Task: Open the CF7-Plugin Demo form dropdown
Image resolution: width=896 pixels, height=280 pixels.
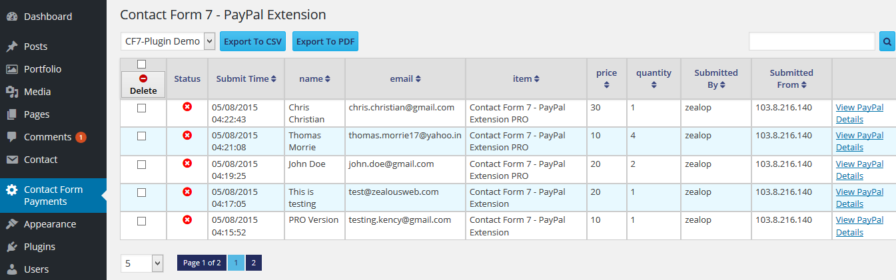Action: [168, 41]
